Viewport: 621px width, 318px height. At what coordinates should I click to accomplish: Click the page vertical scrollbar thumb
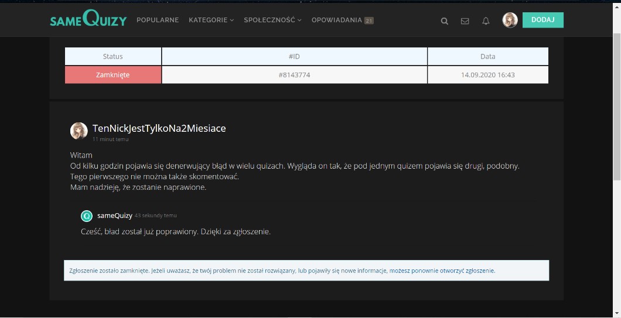pyautogui.click(x=616, y=105)
